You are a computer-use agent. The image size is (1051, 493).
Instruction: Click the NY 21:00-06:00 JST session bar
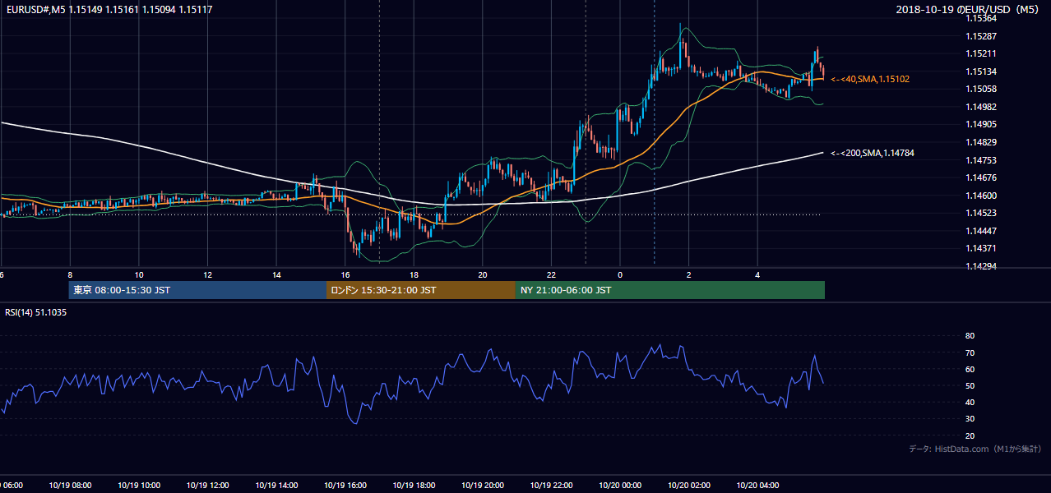click(670, 290)
